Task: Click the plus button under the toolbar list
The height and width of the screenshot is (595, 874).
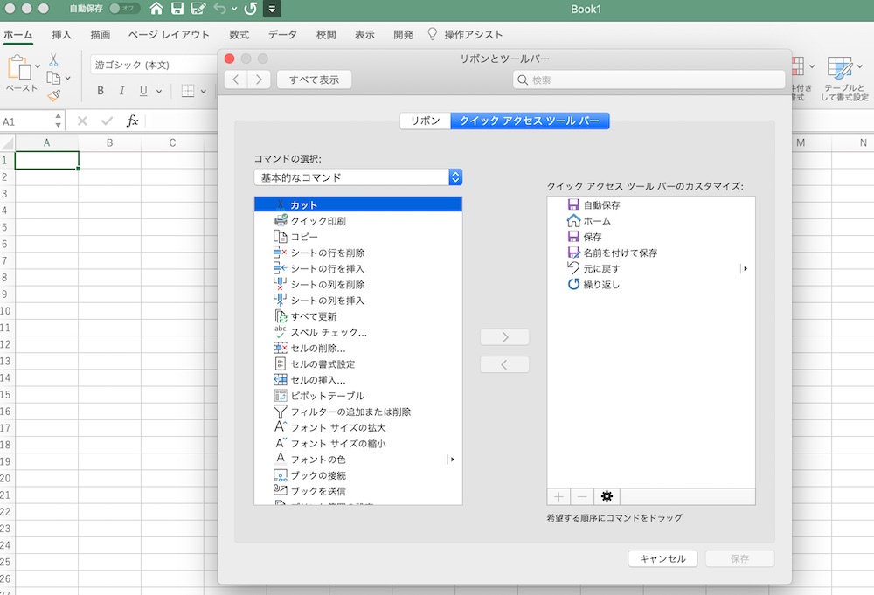Action: click(x=559, y=496)
